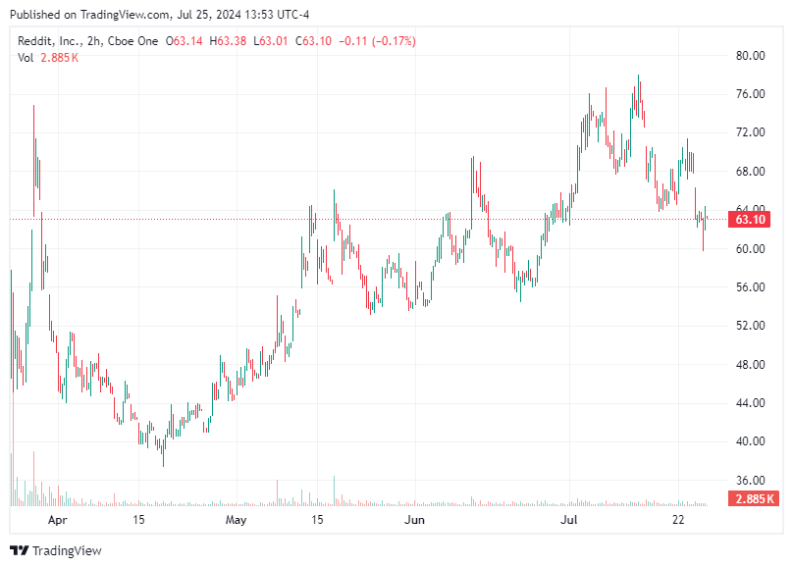Click the Jun date axis label

[414, 520]
